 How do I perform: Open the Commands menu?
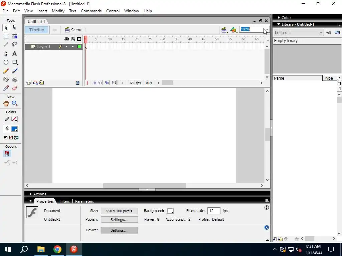(91, 11)
